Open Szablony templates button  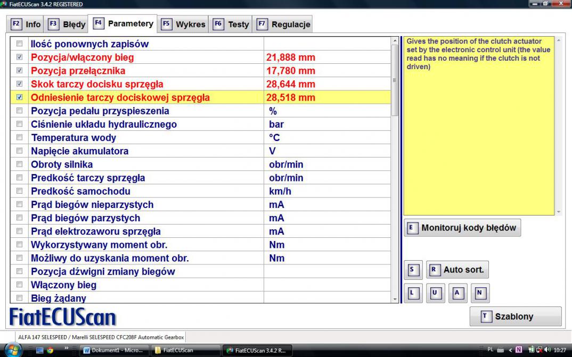click(515, 317)
